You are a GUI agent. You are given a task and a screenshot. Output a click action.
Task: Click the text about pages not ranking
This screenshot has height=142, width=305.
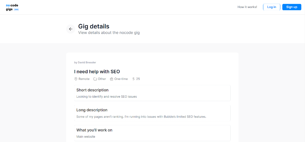141,117
